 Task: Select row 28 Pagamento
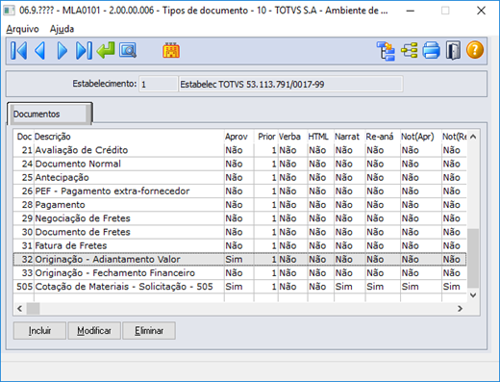pos(239,205)
